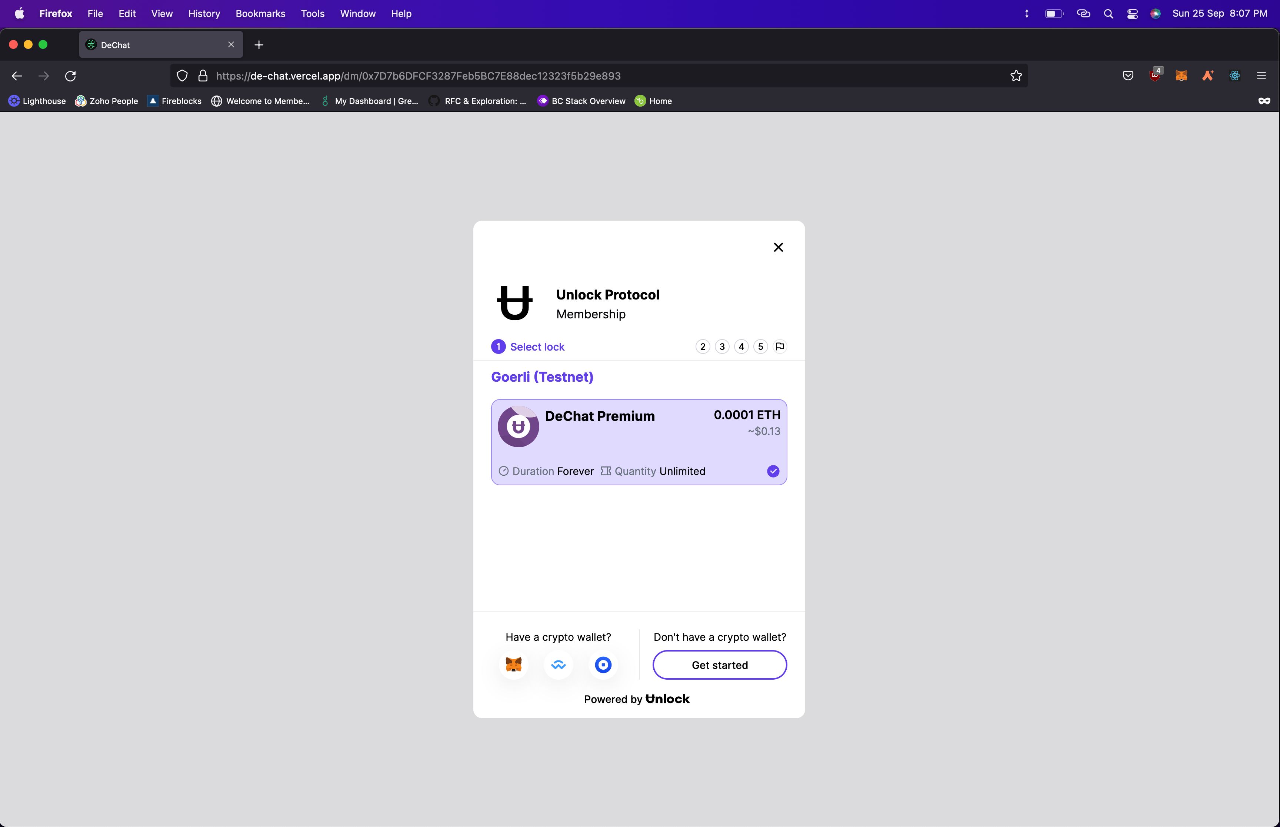
Task: Open the Tools menu
Action: [313, 13]
